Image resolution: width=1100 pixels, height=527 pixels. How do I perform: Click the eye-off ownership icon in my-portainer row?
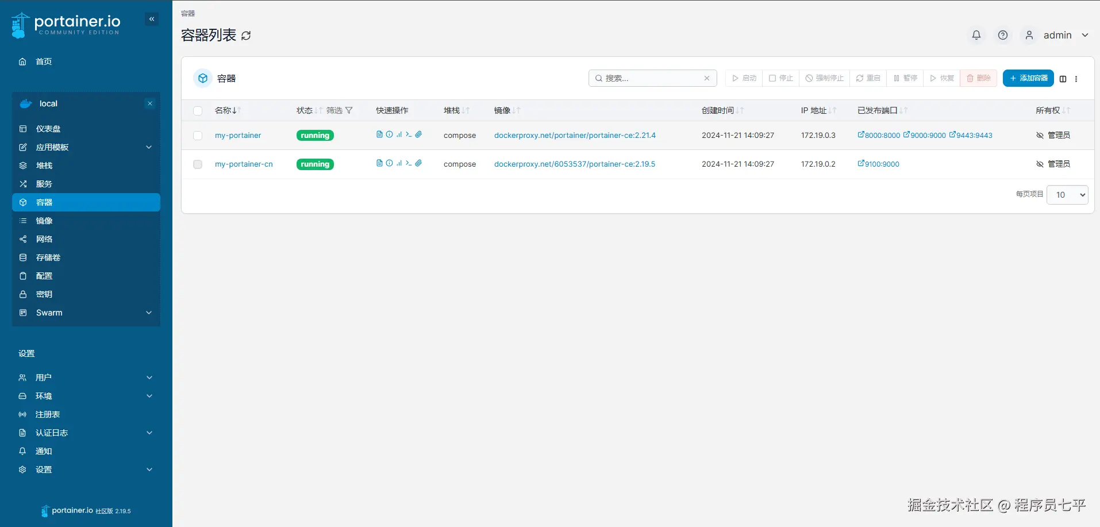point(1040,135)
